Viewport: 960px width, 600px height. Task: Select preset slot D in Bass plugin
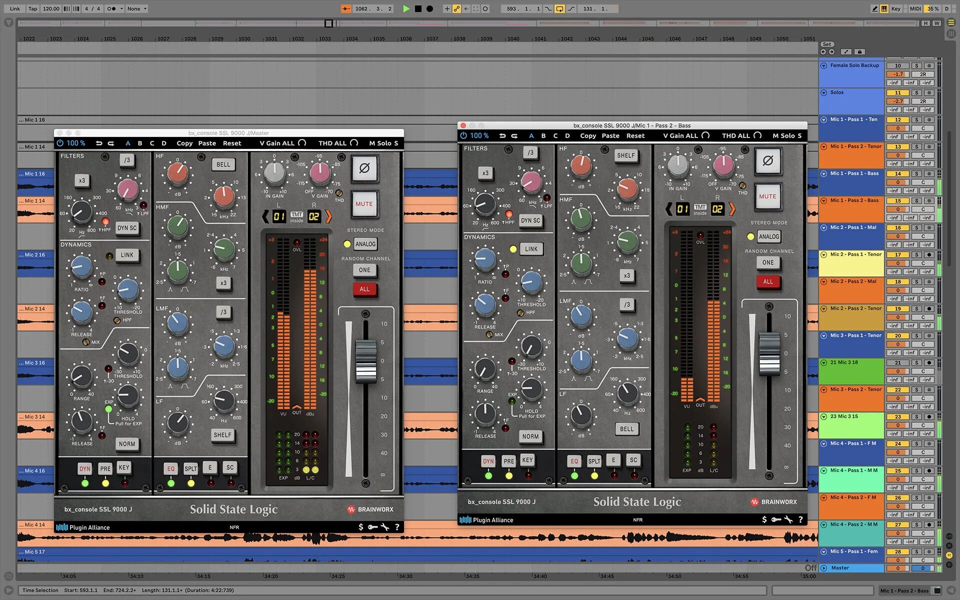click(567, 135)
